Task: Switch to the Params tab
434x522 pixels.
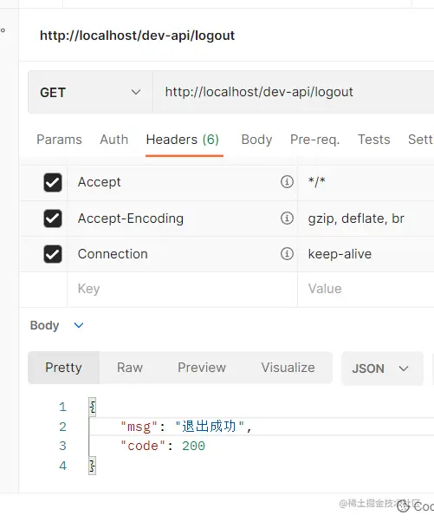Action: click(x=59, y=140)
